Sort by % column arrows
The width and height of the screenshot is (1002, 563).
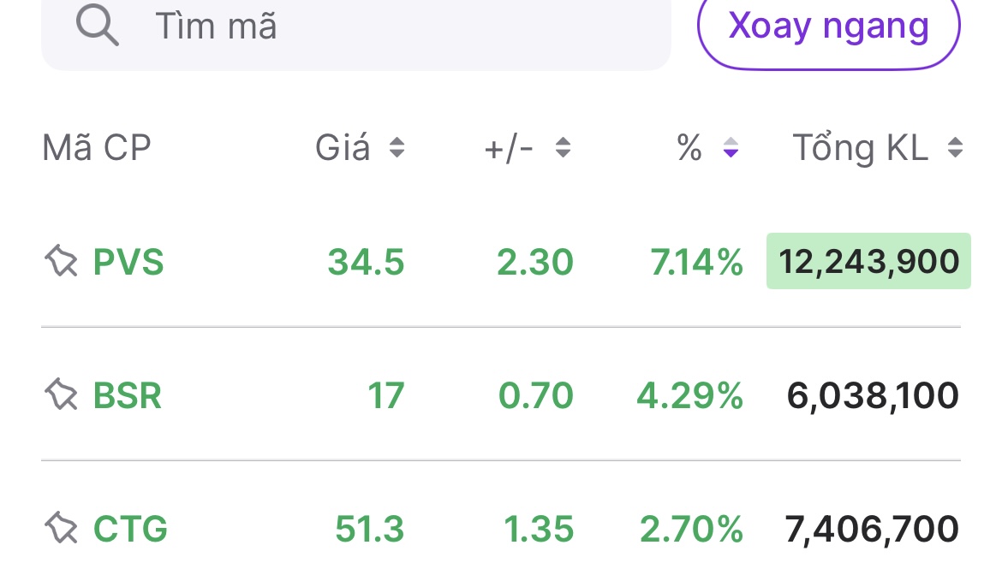click(x=731, y=148)
